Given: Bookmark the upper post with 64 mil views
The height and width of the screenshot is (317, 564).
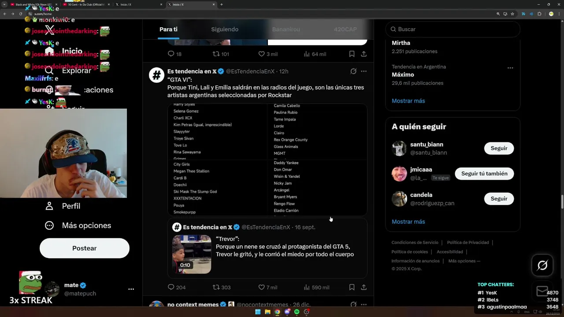Looking at the screenshot, I should click(x=352, y=54).
